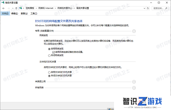Collapse the 专用 (当前配置文件) section

pyautogui.click(x=134, y=31)
